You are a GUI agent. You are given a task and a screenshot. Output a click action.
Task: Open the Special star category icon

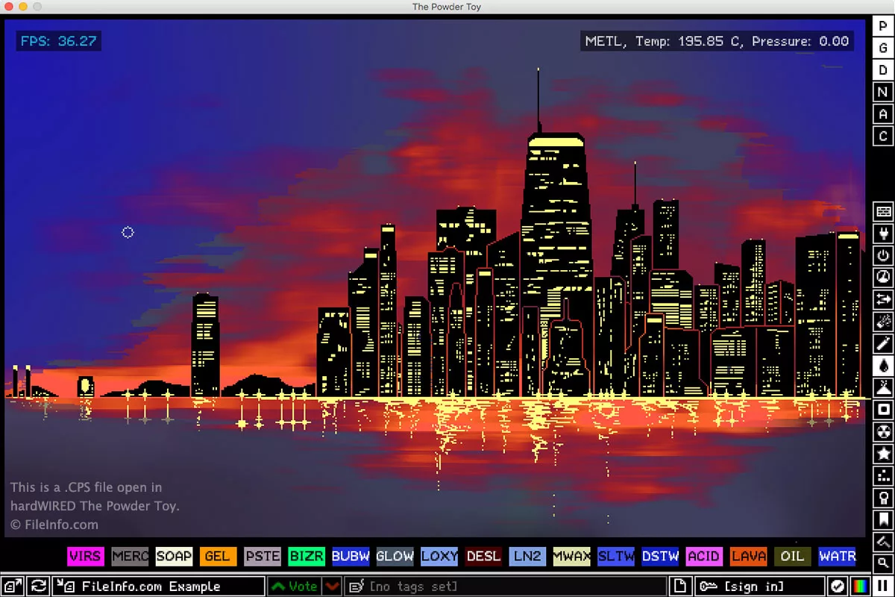(x=884, y=454)
